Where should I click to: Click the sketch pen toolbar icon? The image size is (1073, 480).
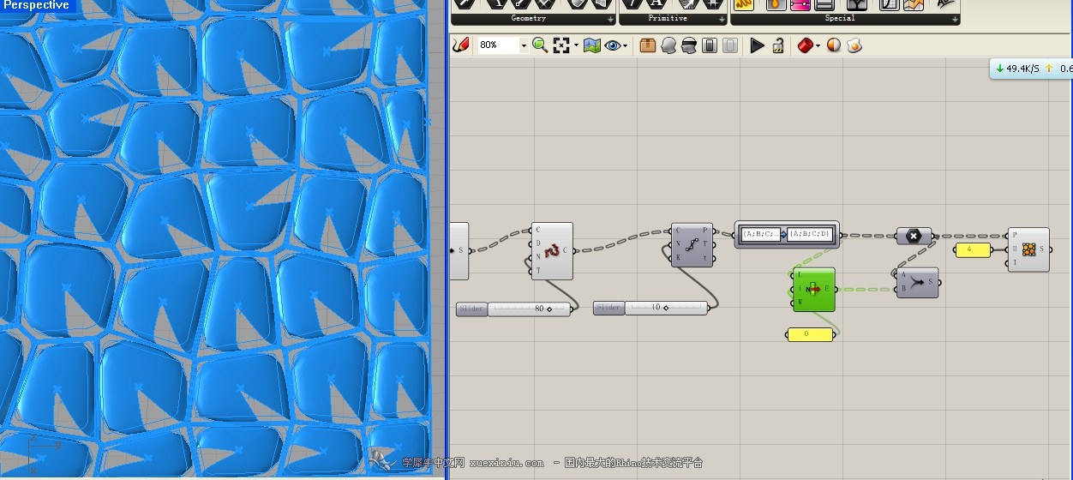[461, 45]
